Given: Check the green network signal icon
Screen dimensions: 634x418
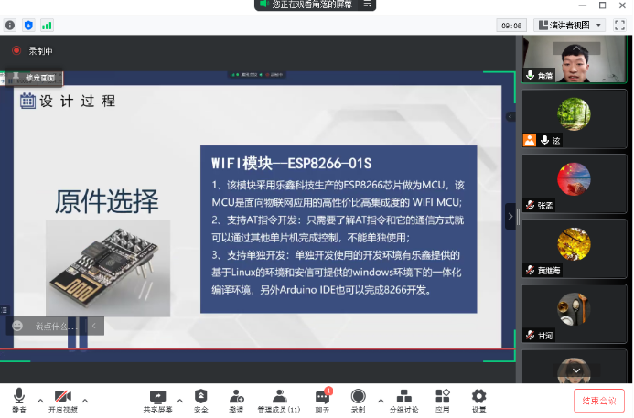Looking at the screenshot, I should (x=47, y=26).
